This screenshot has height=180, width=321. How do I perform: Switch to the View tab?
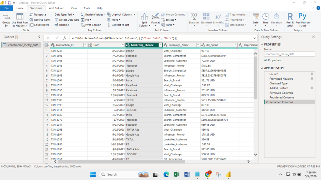point(74,8)
